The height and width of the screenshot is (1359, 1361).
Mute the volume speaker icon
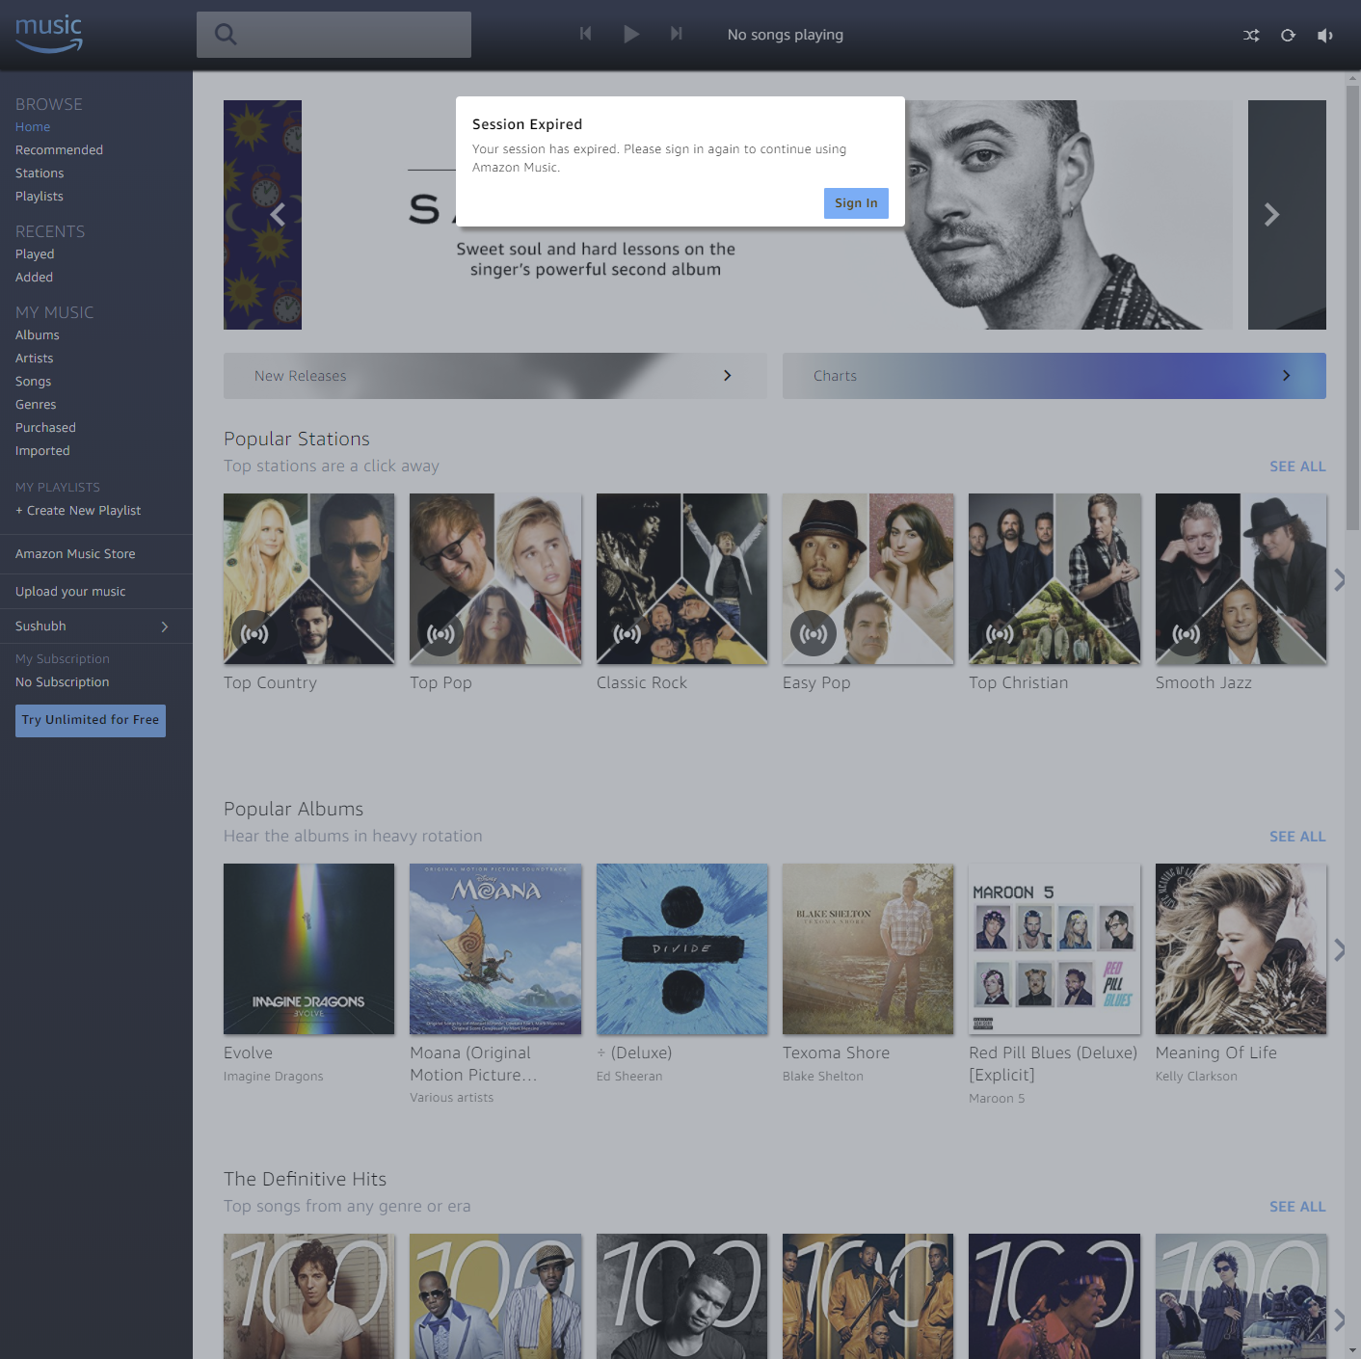pos(1325,36)
